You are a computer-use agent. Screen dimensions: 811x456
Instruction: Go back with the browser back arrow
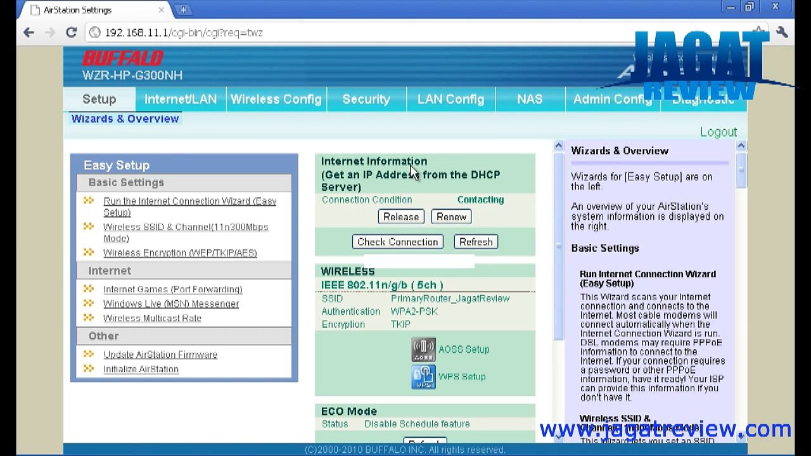(x=29, y=32)
